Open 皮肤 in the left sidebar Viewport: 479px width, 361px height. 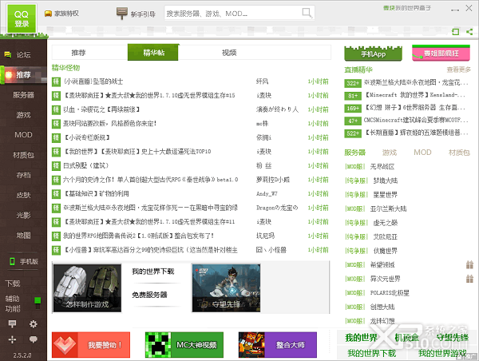click(23, 195)
